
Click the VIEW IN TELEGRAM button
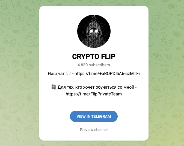[x=94, y=116]
